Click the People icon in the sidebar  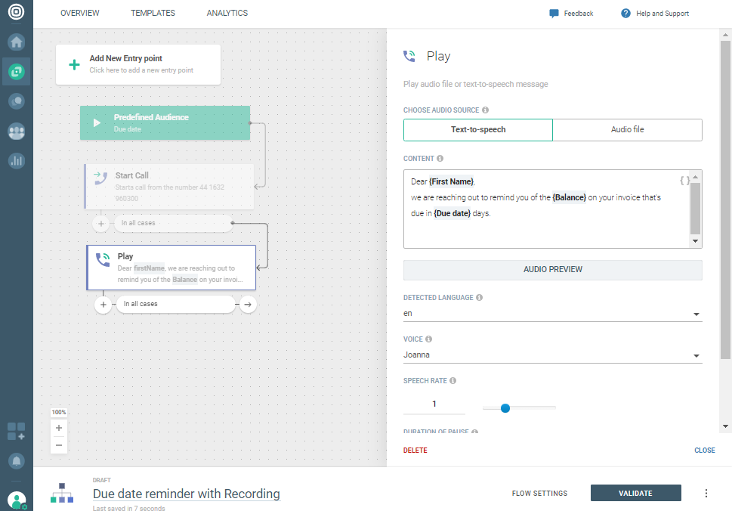(x=16, y=132)
